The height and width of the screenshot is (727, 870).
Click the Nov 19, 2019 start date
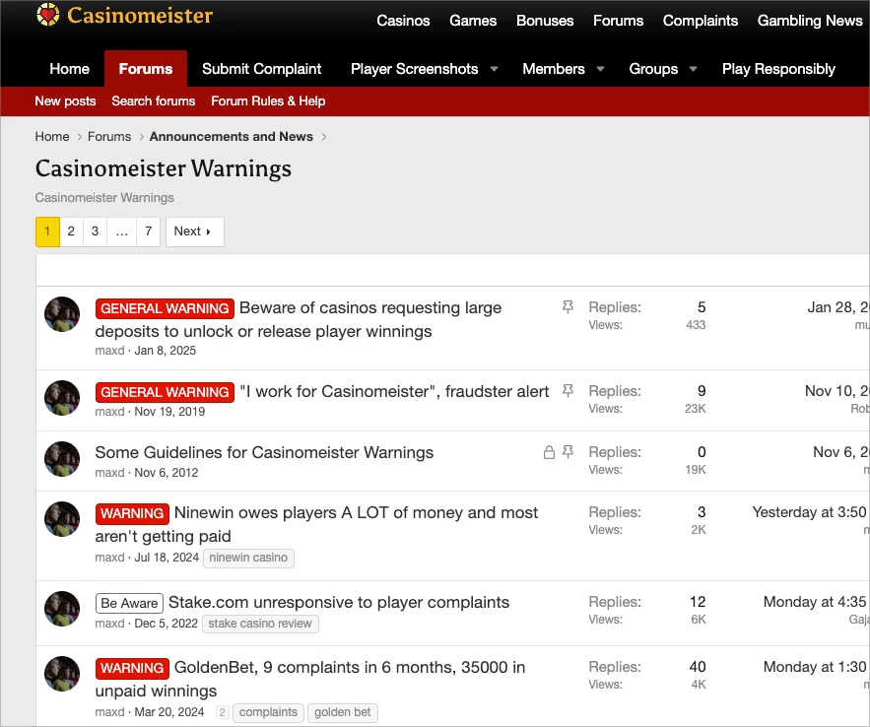pos(169,412)
